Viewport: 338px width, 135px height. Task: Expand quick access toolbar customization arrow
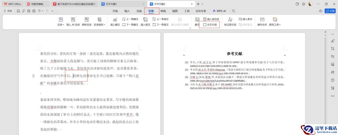pos(52,11)
